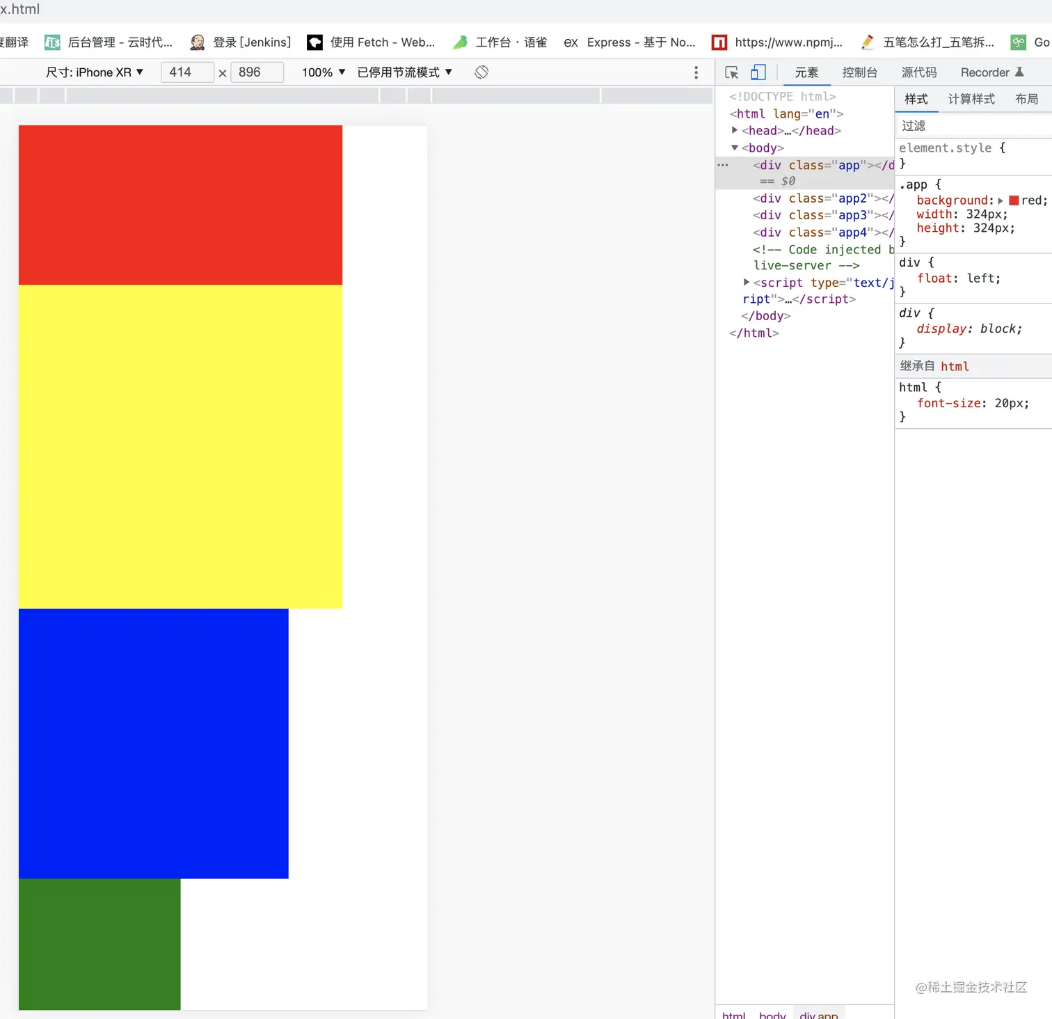Image resolution: width=1052 pixels, height=1019 pixels.
Task: Toggle the device toolbar icon
Action: pyautogui.click(x=758, y=72)
